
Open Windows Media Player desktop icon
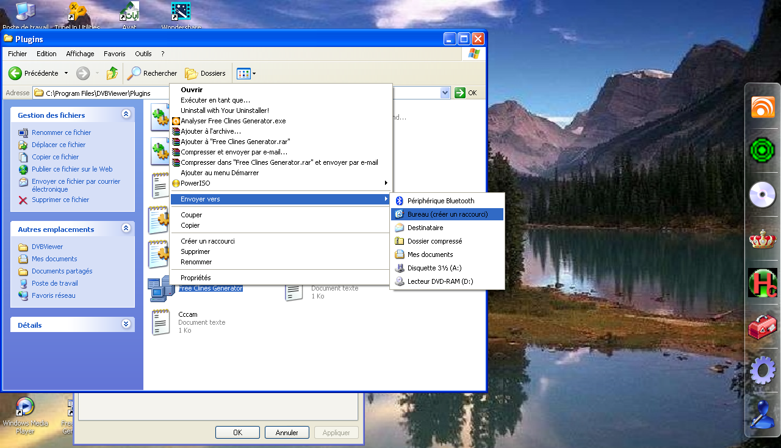pyautogui.click(x=24, y=408)
